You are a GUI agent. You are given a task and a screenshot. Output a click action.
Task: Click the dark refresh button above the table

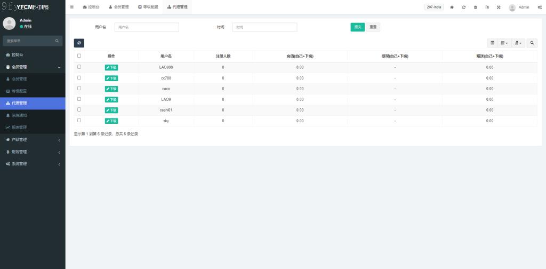(79, 43)
